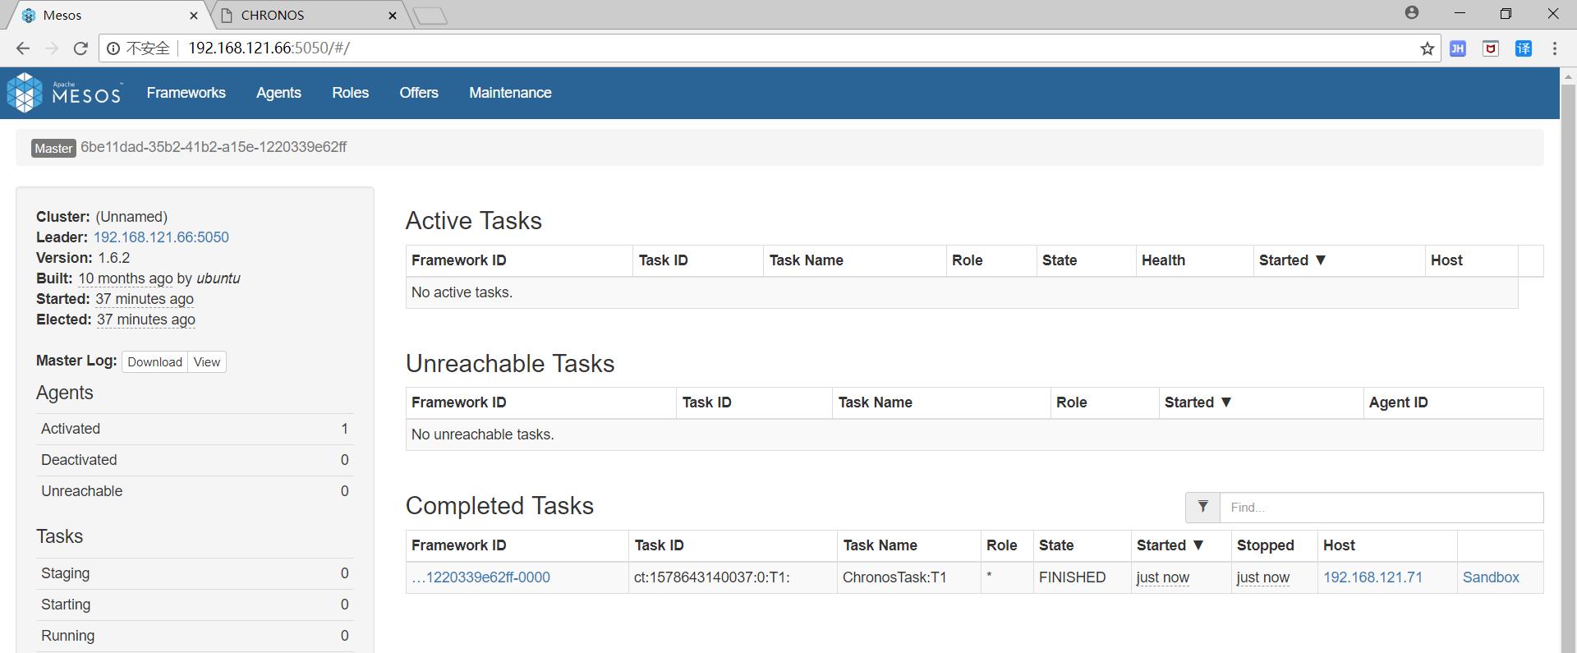
Task: Click the ChronosTask:T1 task name
Action: click(894, 577)
